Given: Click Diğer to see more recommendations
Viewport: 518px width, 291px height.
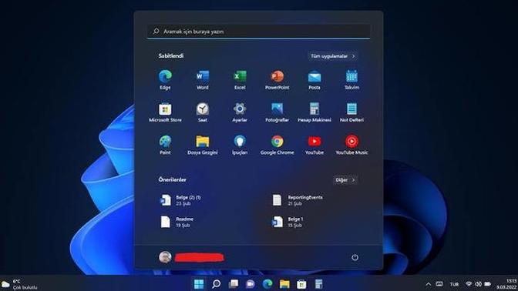Looking at the screenshot, I should (x=345, y=180).
